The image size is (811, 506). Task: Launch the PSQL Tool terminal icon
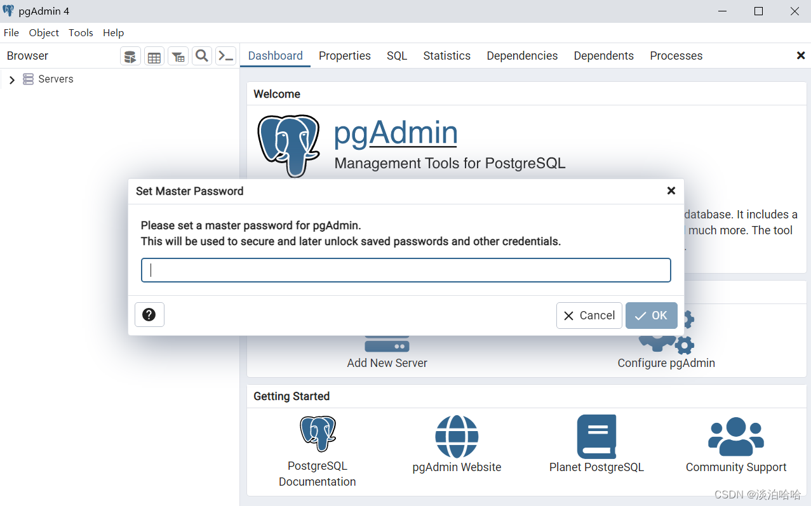(225, 56)
